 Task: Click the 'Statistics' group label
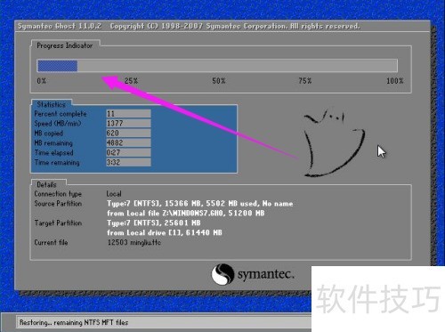click(x=51, y=104)
